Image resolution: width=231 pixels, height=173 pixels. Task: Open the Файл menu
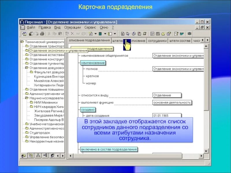[x=31, y=27]
